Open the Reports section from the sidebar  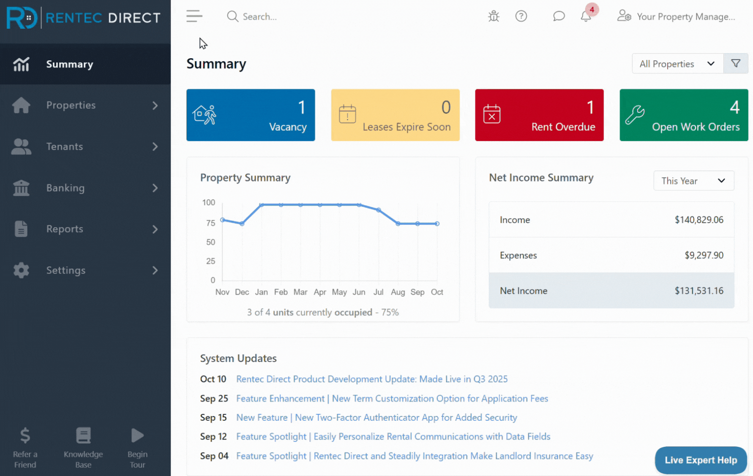pyautogui.click(x=65, y=229)
